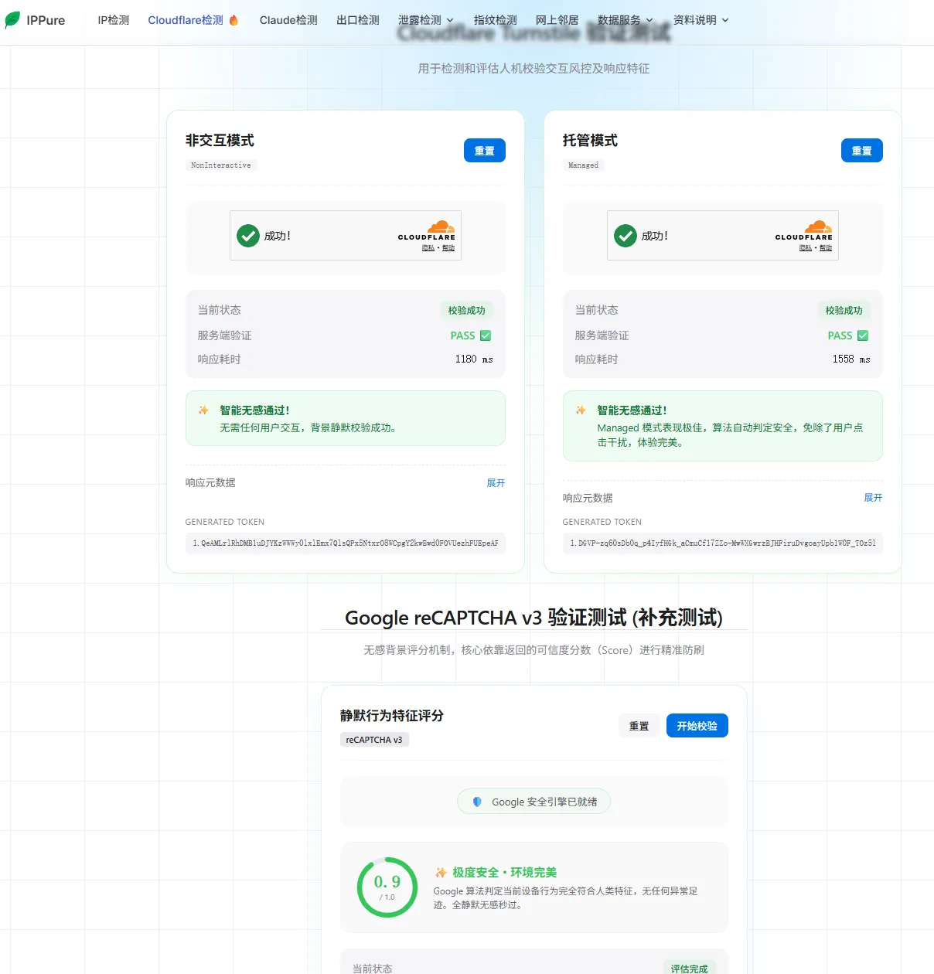Go to the Claude检测 page
The width and height of the screenshot is (934, 974).
[288, 20]
